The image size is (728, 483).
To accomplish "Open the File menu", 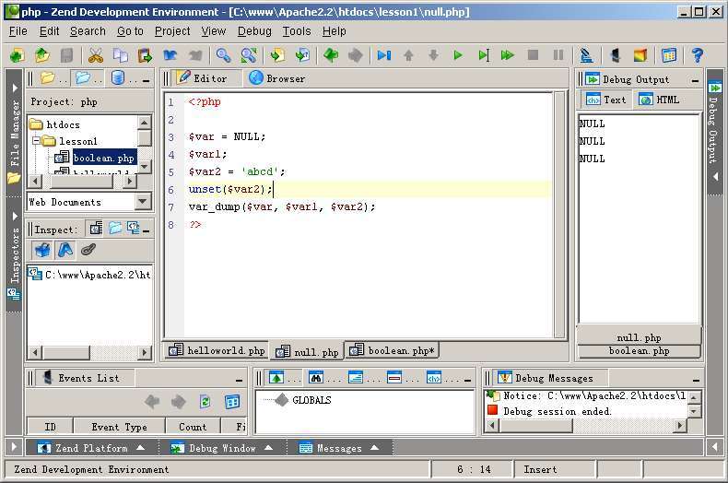I will pos(18,31).
